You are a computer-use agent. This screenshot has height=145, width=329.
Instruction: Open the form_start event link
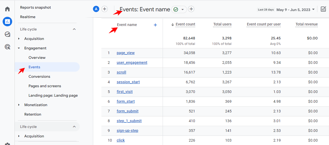(126, 101)
